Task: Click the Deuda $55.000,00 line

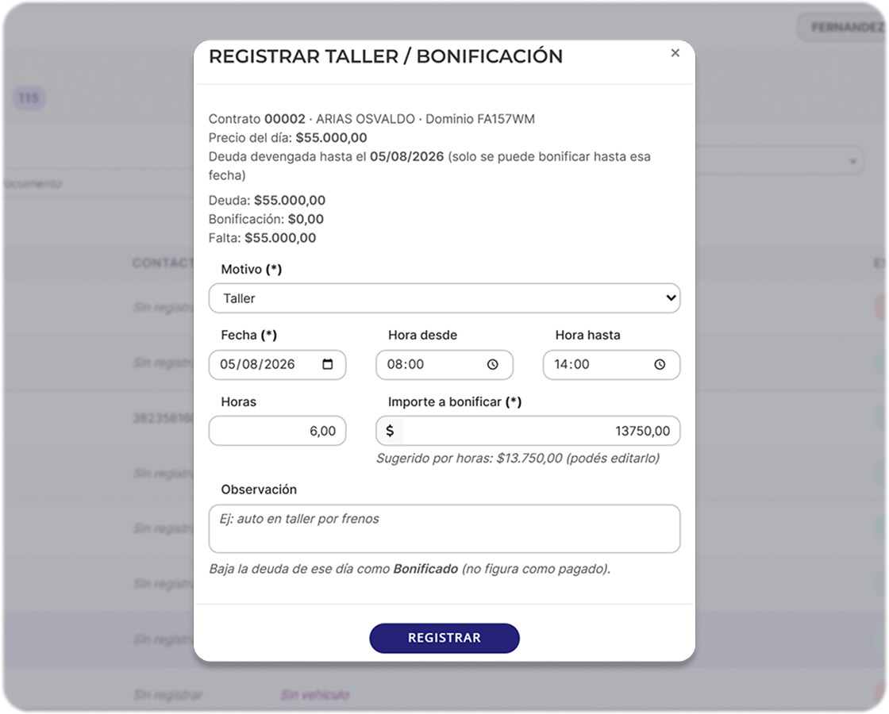Action: pyautogui.click(x=267, y=201)
